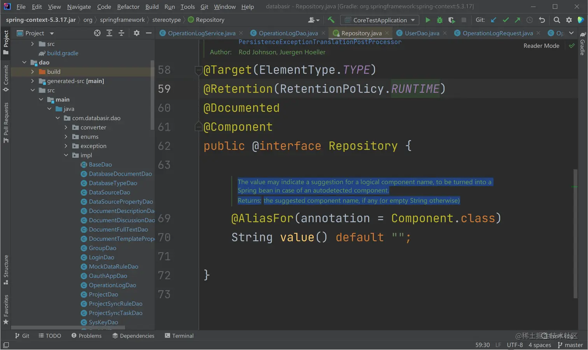
Task: Click the Git push arrow icon
Action: click(517, 20)
